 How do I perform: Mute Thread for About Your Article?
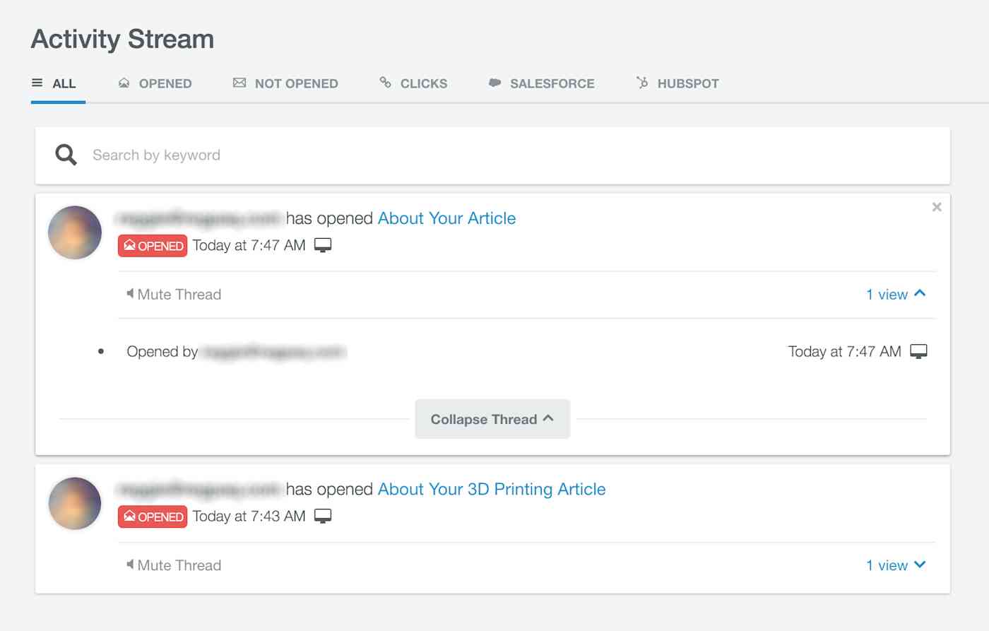[x=174, y=295]
